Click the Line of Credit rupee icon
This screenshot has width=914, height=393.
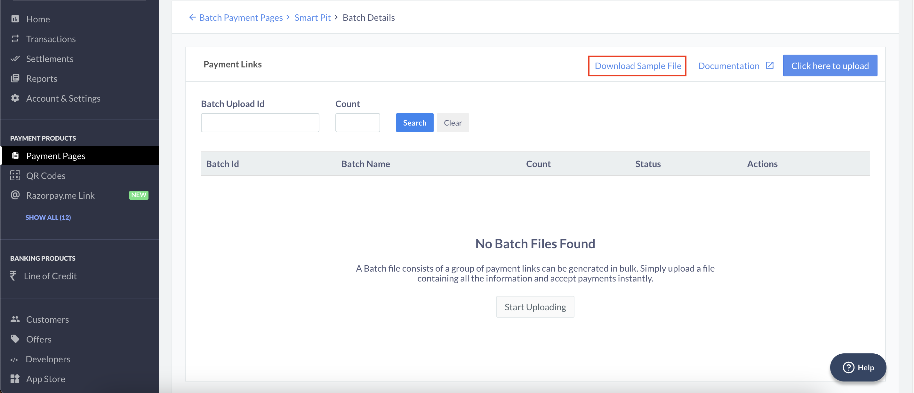click(13, 276)
